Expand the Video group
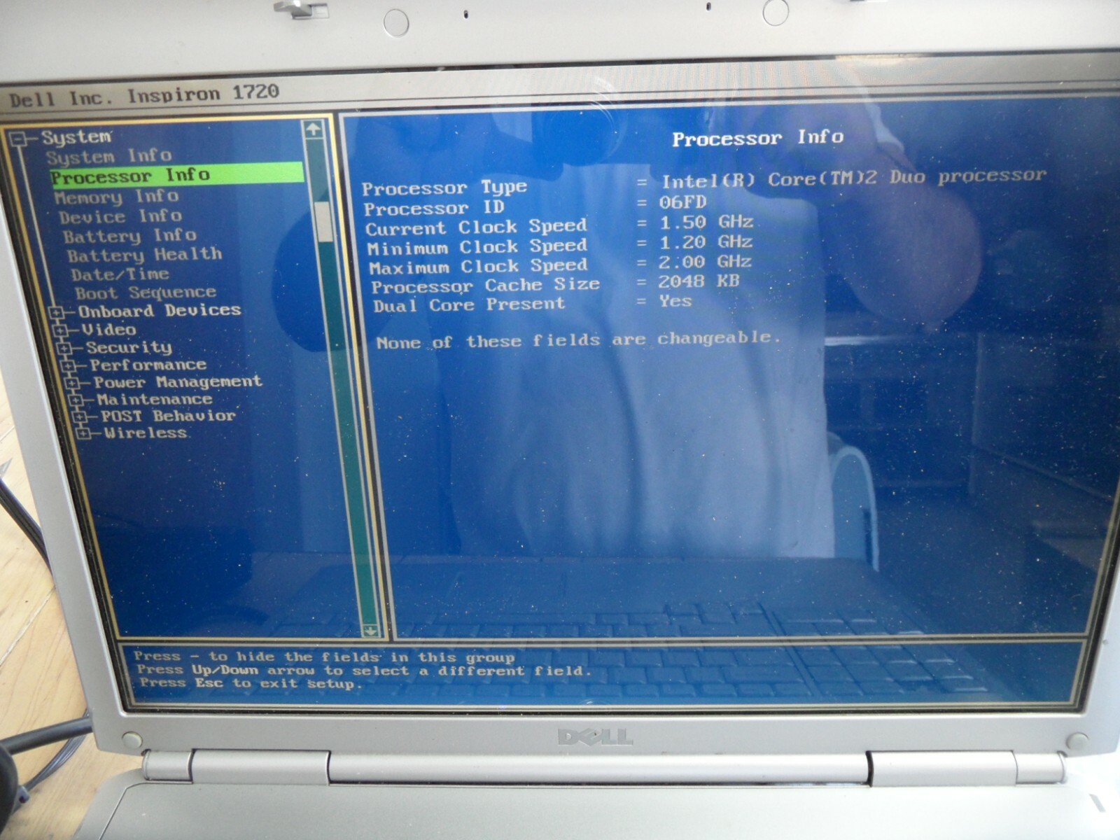 point(61,330)
